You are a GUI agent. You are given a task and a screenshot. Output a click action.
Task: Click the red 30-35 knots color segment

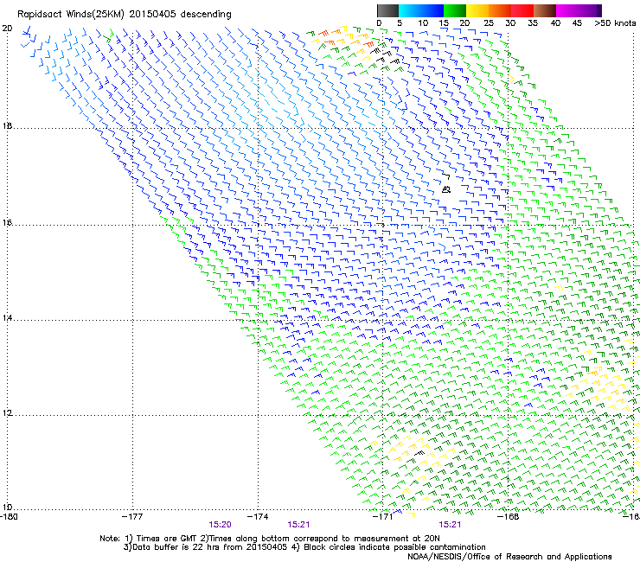(522, 10)
